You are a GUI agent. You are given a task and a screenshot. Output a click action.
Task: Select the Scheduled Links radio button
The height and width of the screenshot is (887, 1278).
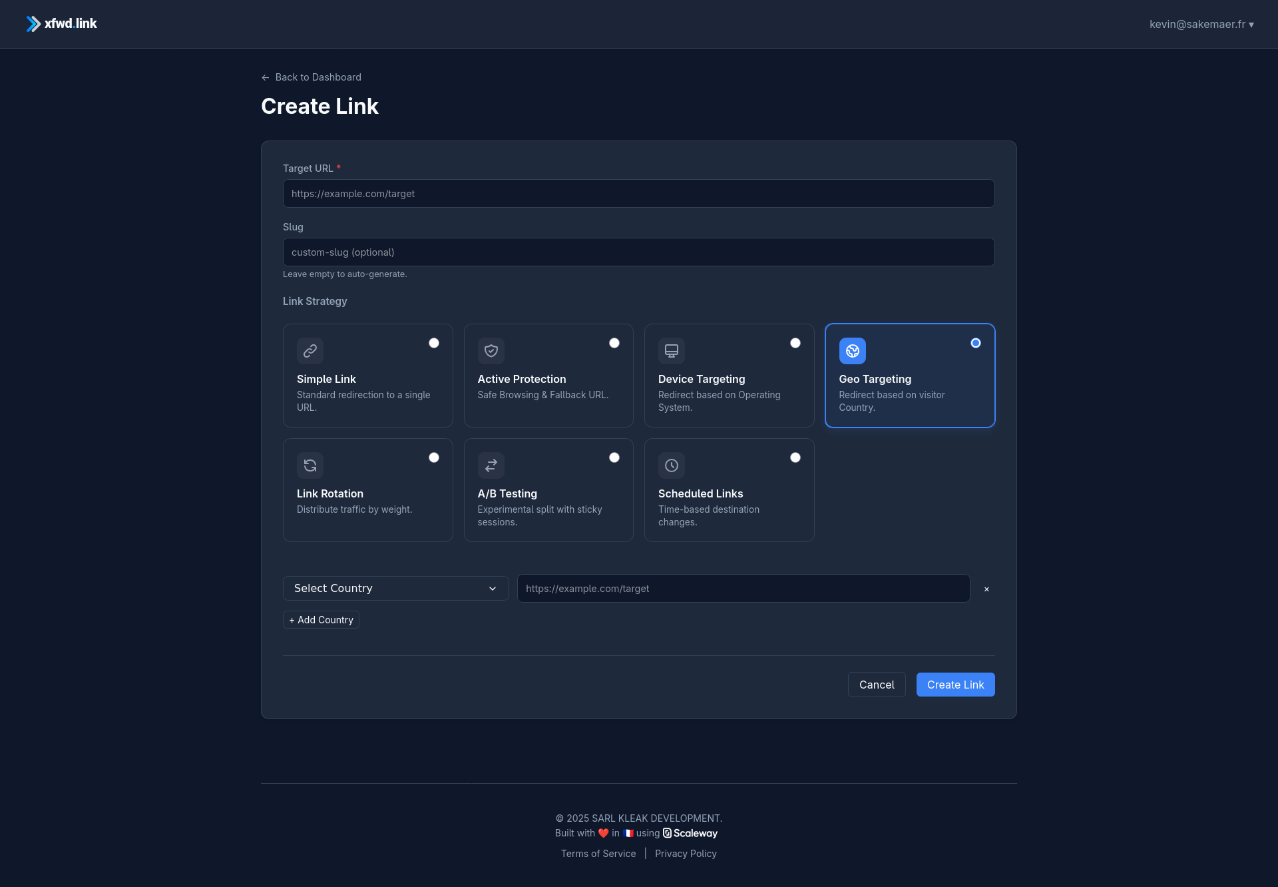point(795,457)
